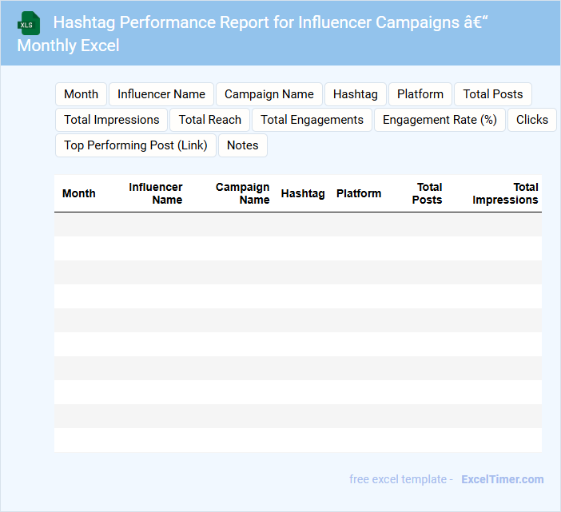Screen dimensions: 561x512
Task: Select the Total Reach tag chip
Action: 210,120
